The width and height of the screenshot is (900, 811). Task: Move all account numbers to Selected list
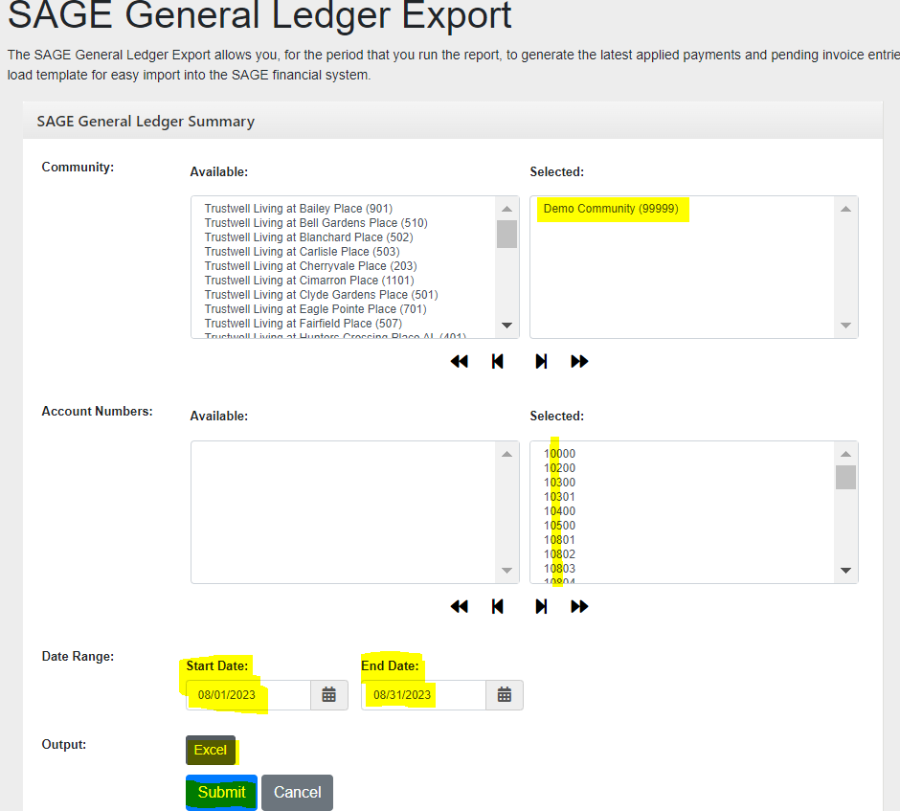(x=579, y=607)
